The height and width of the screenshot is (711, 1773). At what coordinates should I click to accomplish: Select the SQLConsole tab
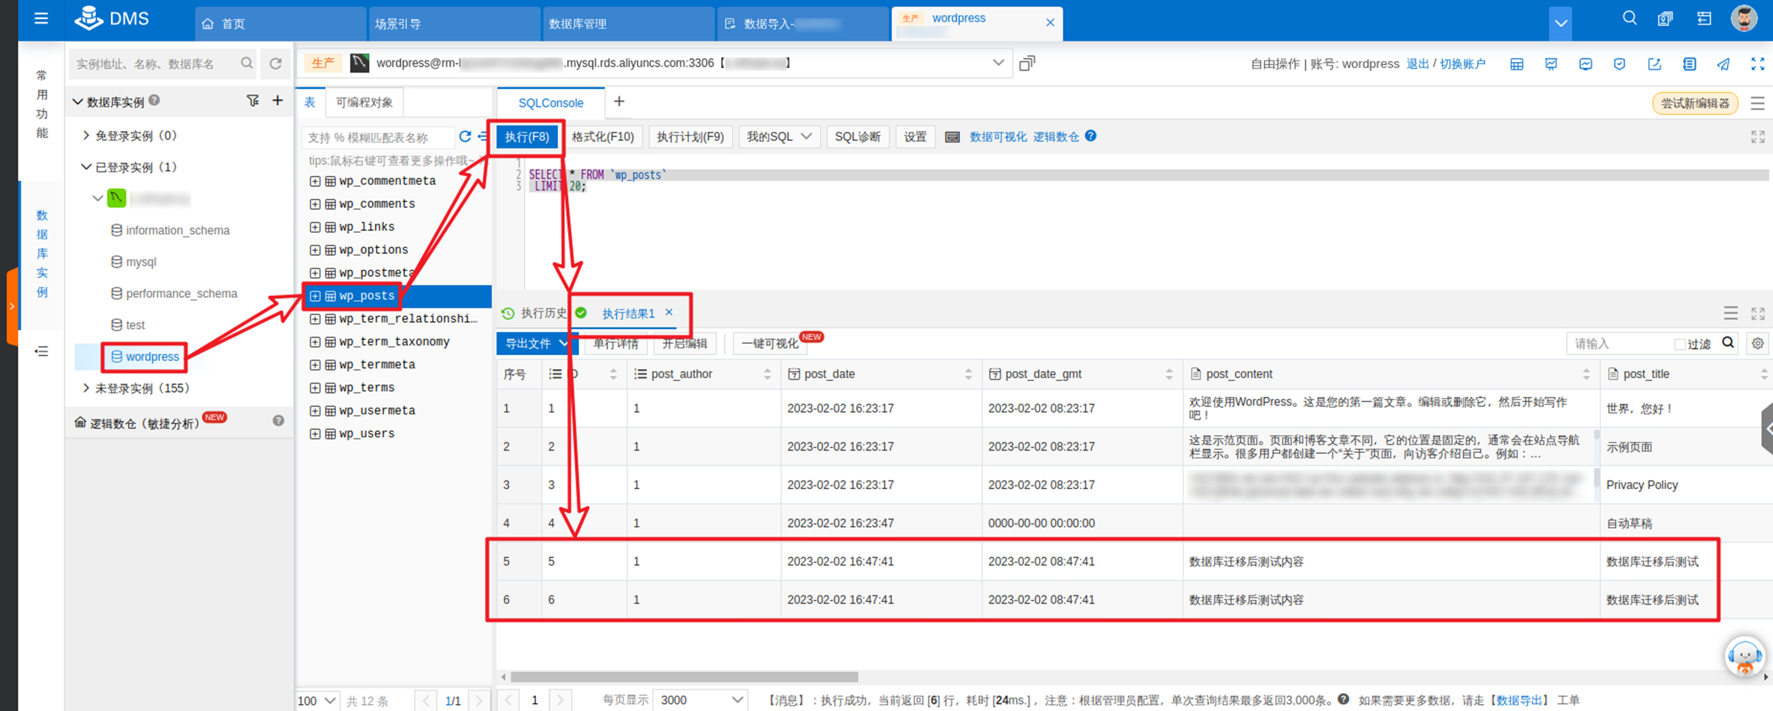click(550, 103)
